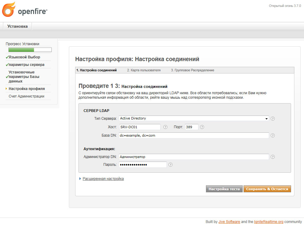
Task: Open the Установка tab
Action: tap(17, 26)
